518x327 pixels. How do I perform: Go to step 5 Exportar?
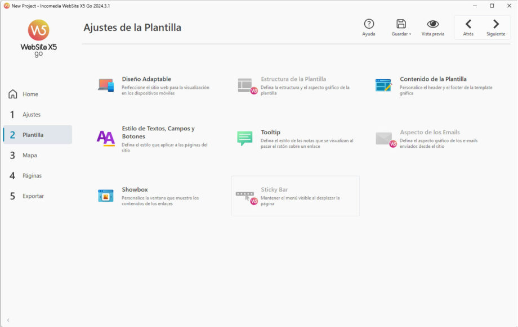coord(37,196)
